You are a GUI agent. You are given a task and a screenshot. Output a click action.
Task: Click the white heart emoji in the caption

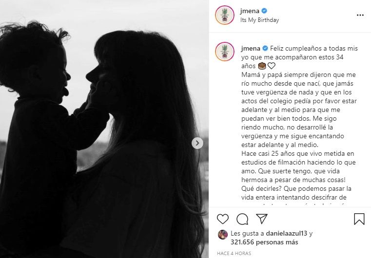pos(272,66)
